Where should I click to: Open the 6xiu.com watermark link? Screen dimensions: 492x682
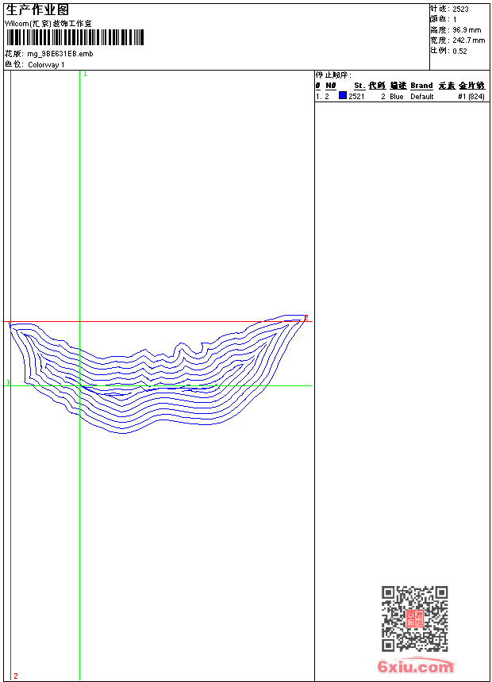pos(415,667)
